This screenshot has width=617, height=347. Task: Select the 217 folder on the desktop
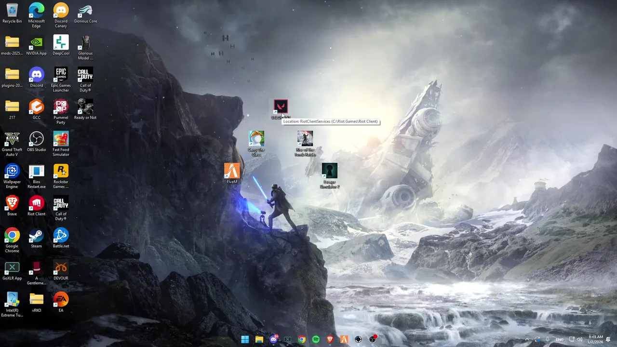pyautogui.click(x=12, y=109)
